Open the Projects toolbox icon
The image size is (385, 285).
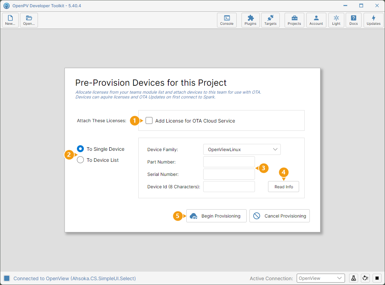[294, 20]
